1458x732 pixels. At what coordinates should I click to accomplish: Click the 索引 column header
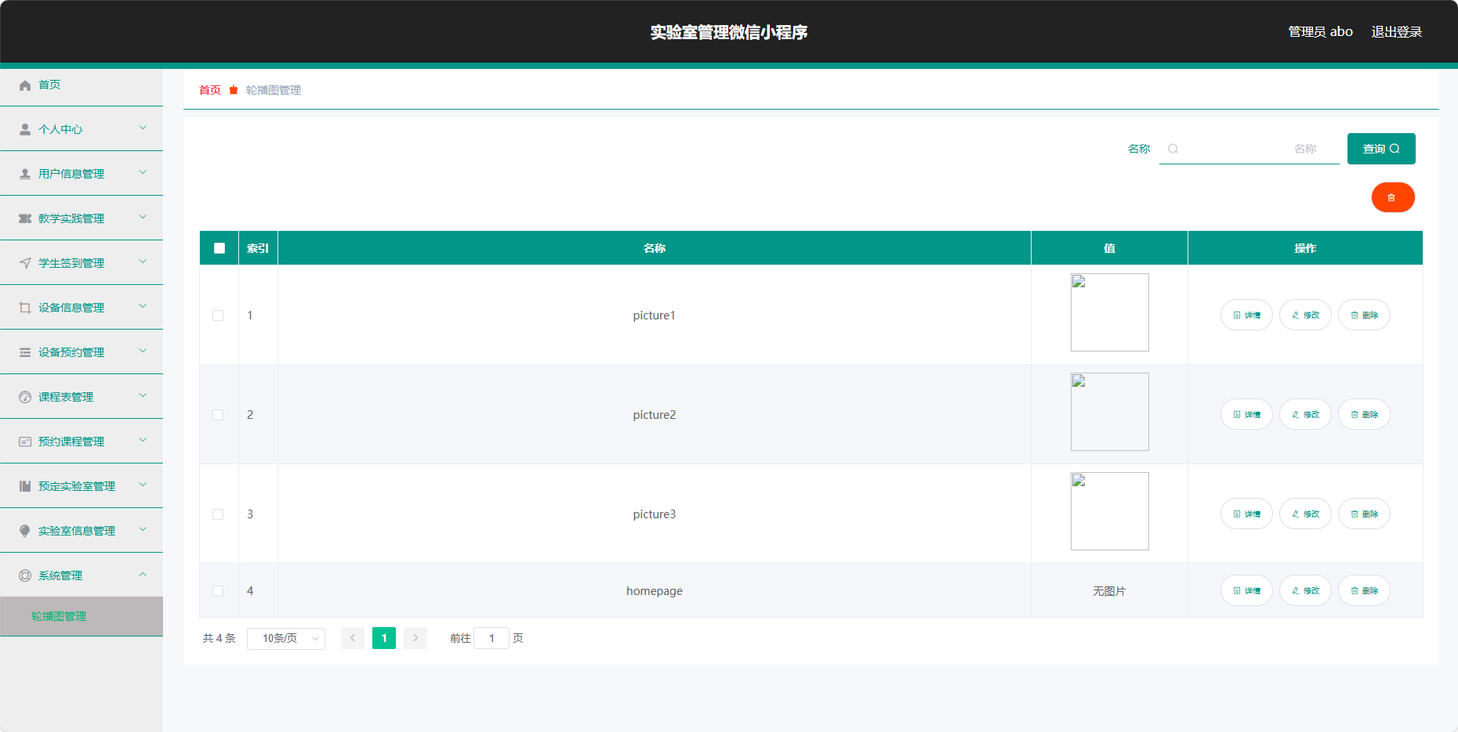[258, 248]
